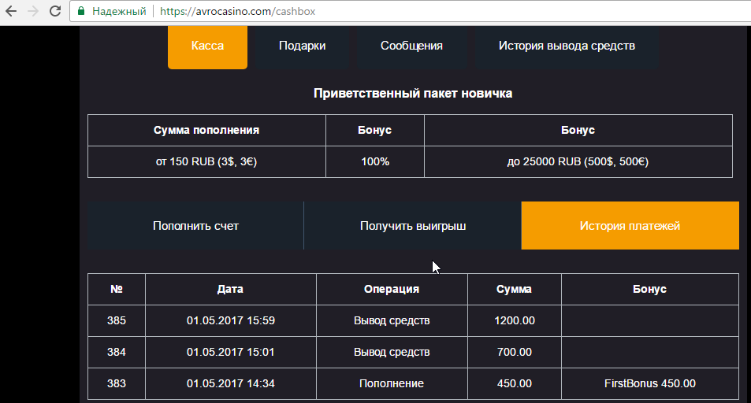Click the green secure padlock icon
The image size is (751, 403).
pos(81,12)
